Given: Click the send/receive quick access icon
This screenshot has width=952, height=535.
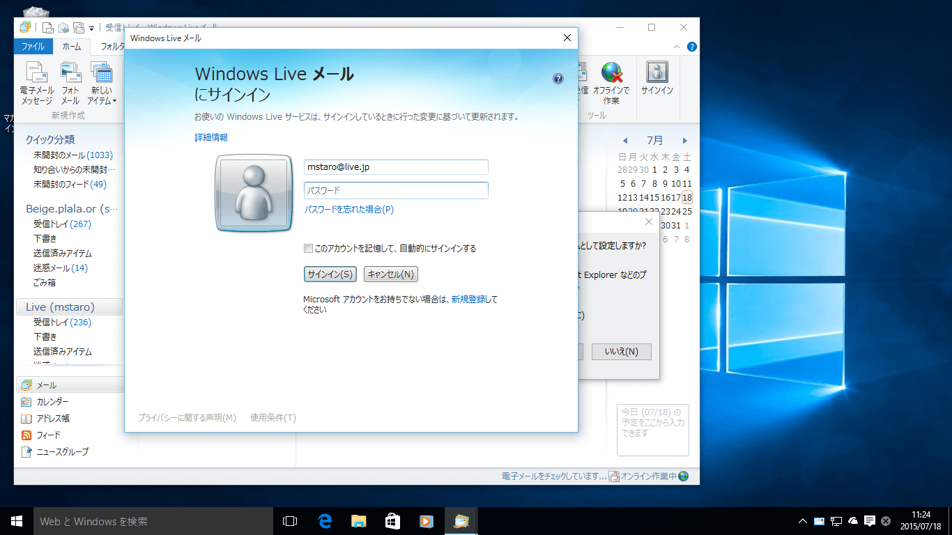Looking at the screenshot, I should point(79,28).
